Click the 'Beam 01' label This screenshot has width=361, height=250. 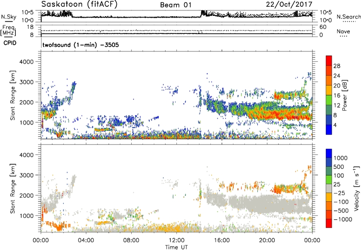176,5
